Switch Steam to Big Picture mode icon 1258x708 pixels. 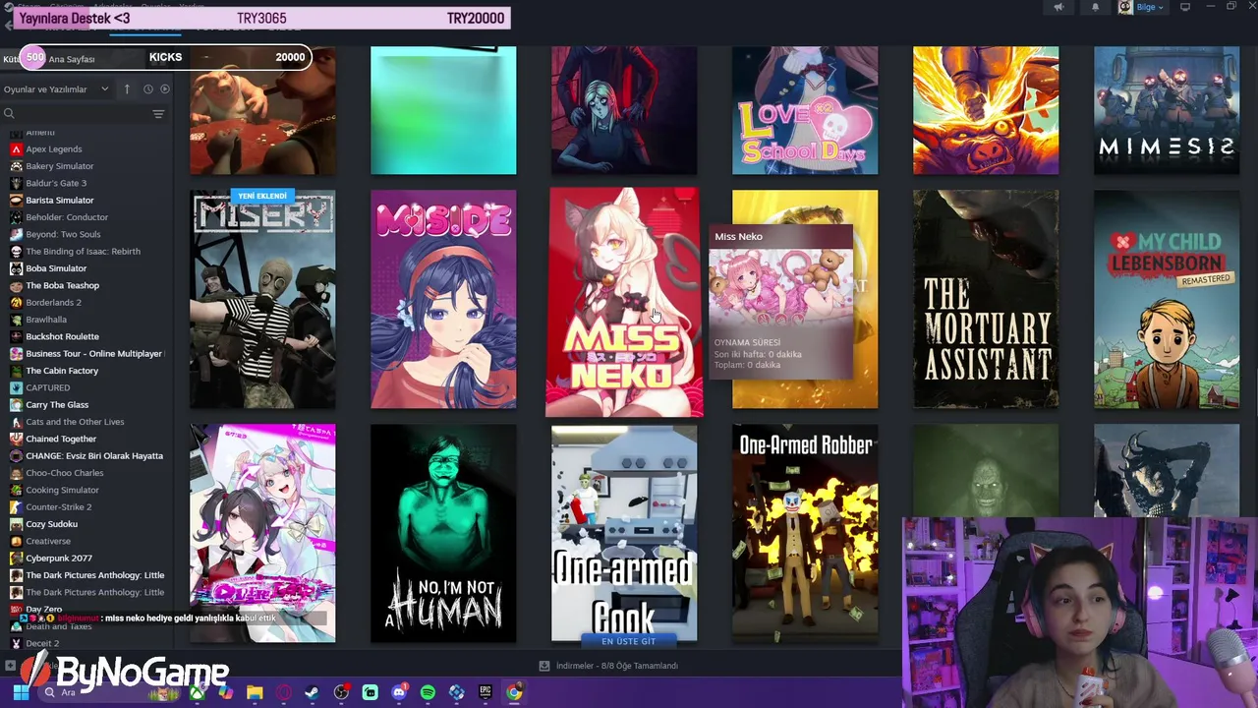tap(1185, 7)
